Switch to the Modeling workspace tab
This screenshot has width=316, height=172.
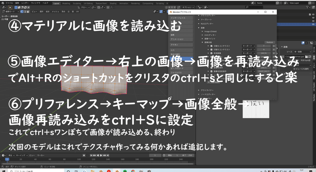click(66, 4)
